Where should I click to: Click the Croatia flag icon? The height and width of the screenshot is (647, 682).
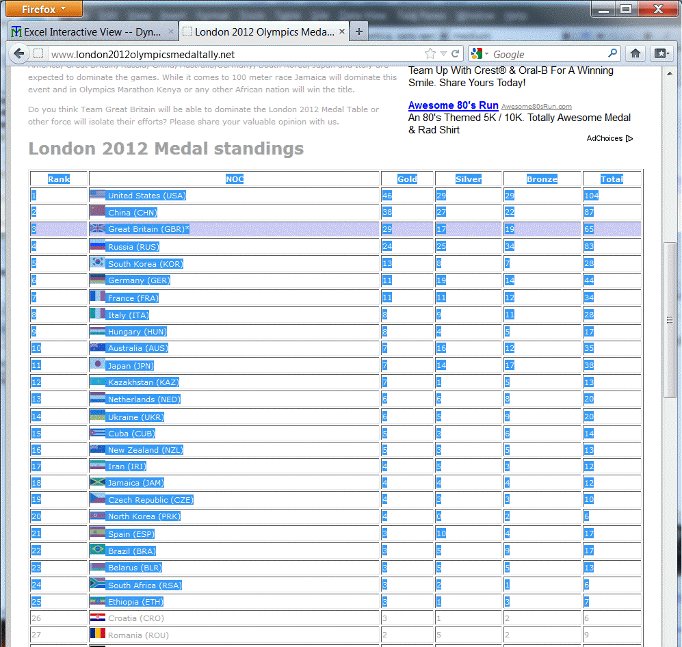tap(97, 618)
